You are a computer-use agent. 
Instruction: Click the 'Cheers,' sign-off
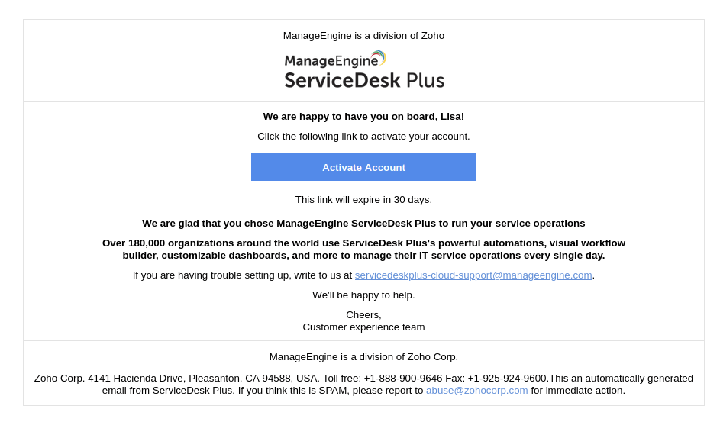pyautogui.click(x=363, y=314)
